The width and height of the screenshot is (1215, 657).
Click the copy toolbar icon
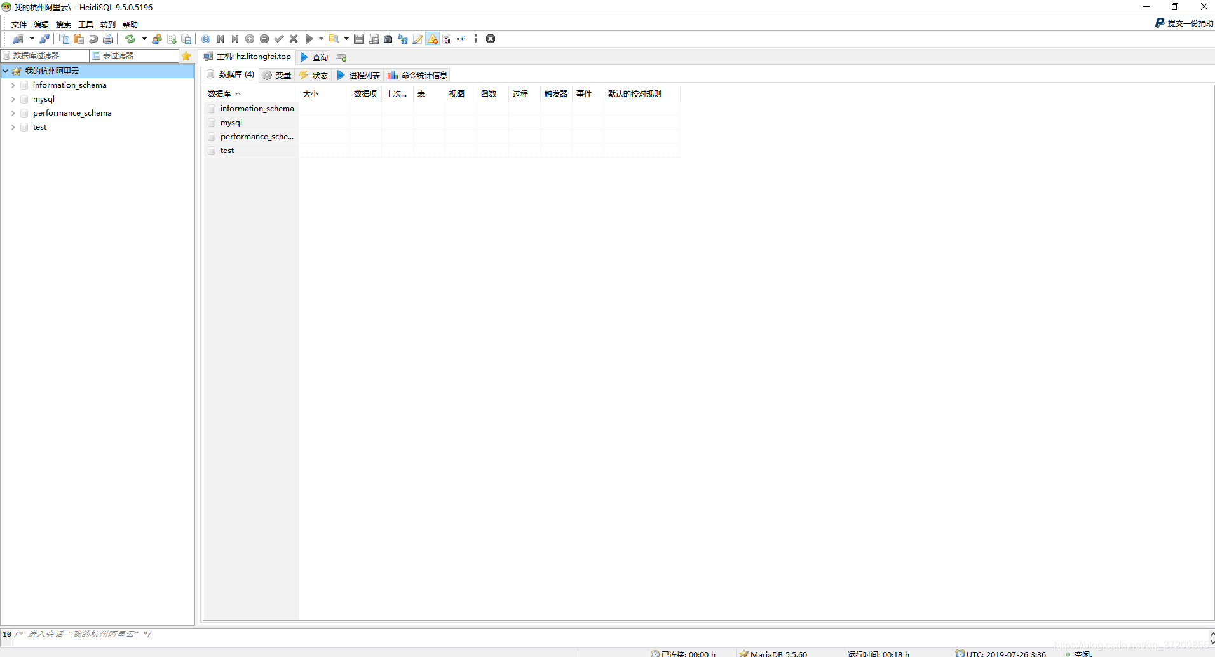pyautogui.click(x=64, y=39)
